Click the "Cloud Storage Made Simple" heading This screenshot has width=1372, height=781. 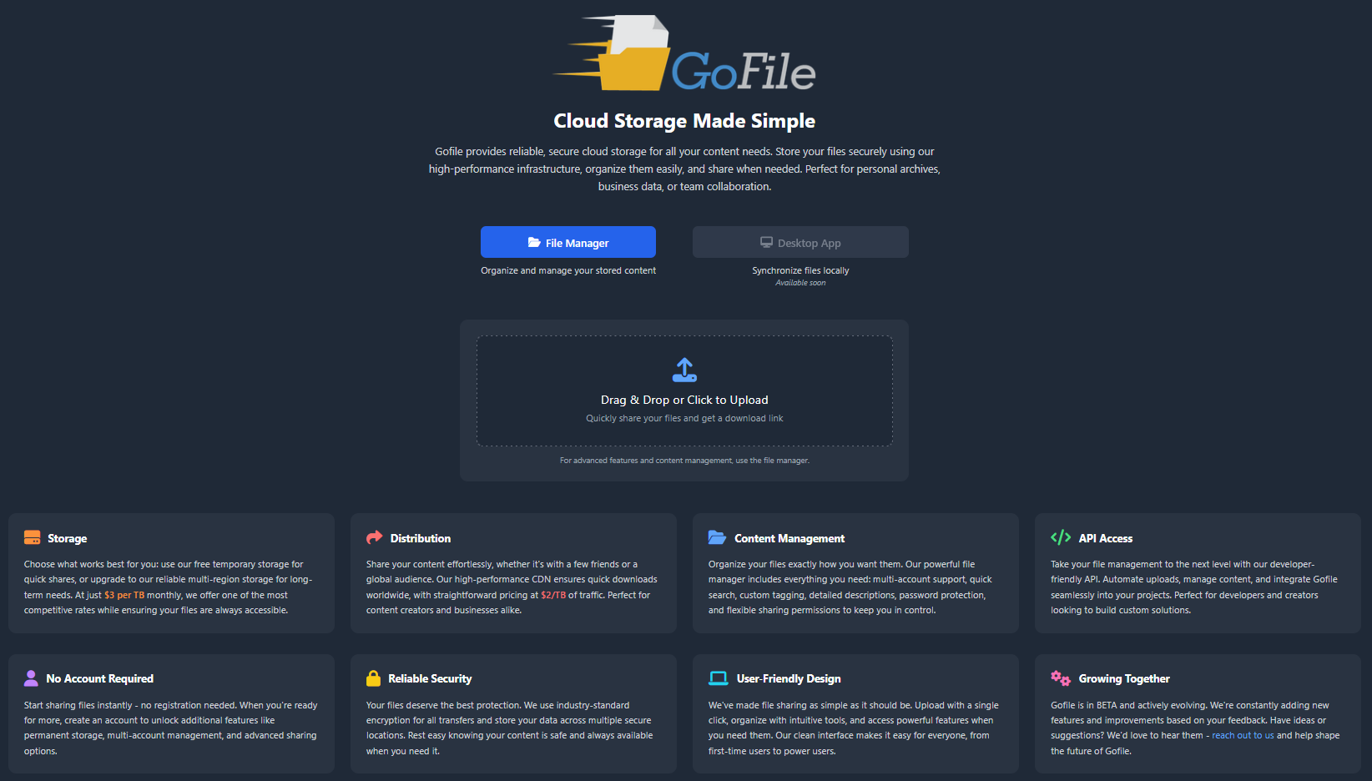pos(684,121)
